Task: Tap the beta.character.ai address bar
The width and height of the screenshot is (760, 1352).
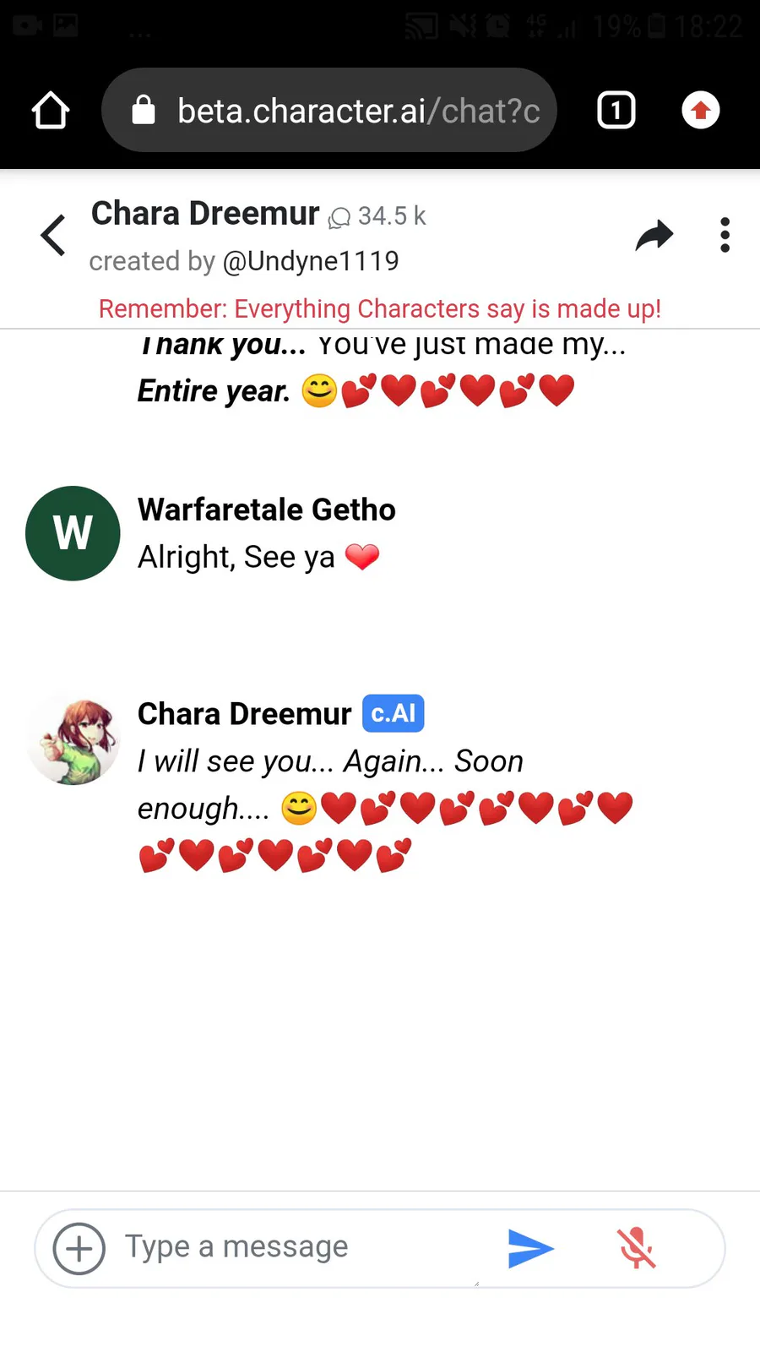Action: coord(329,111)
